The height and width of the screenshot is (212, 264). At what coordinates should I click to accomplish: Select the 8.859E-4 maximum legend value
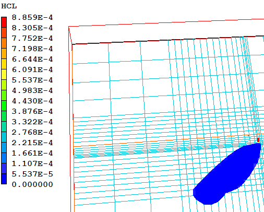pyautogui.click(x=32, y=17)
